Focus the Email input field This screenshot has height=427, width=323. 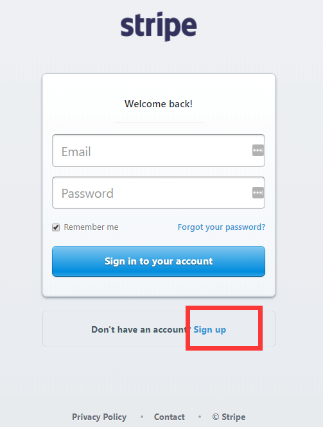[159, 151]
